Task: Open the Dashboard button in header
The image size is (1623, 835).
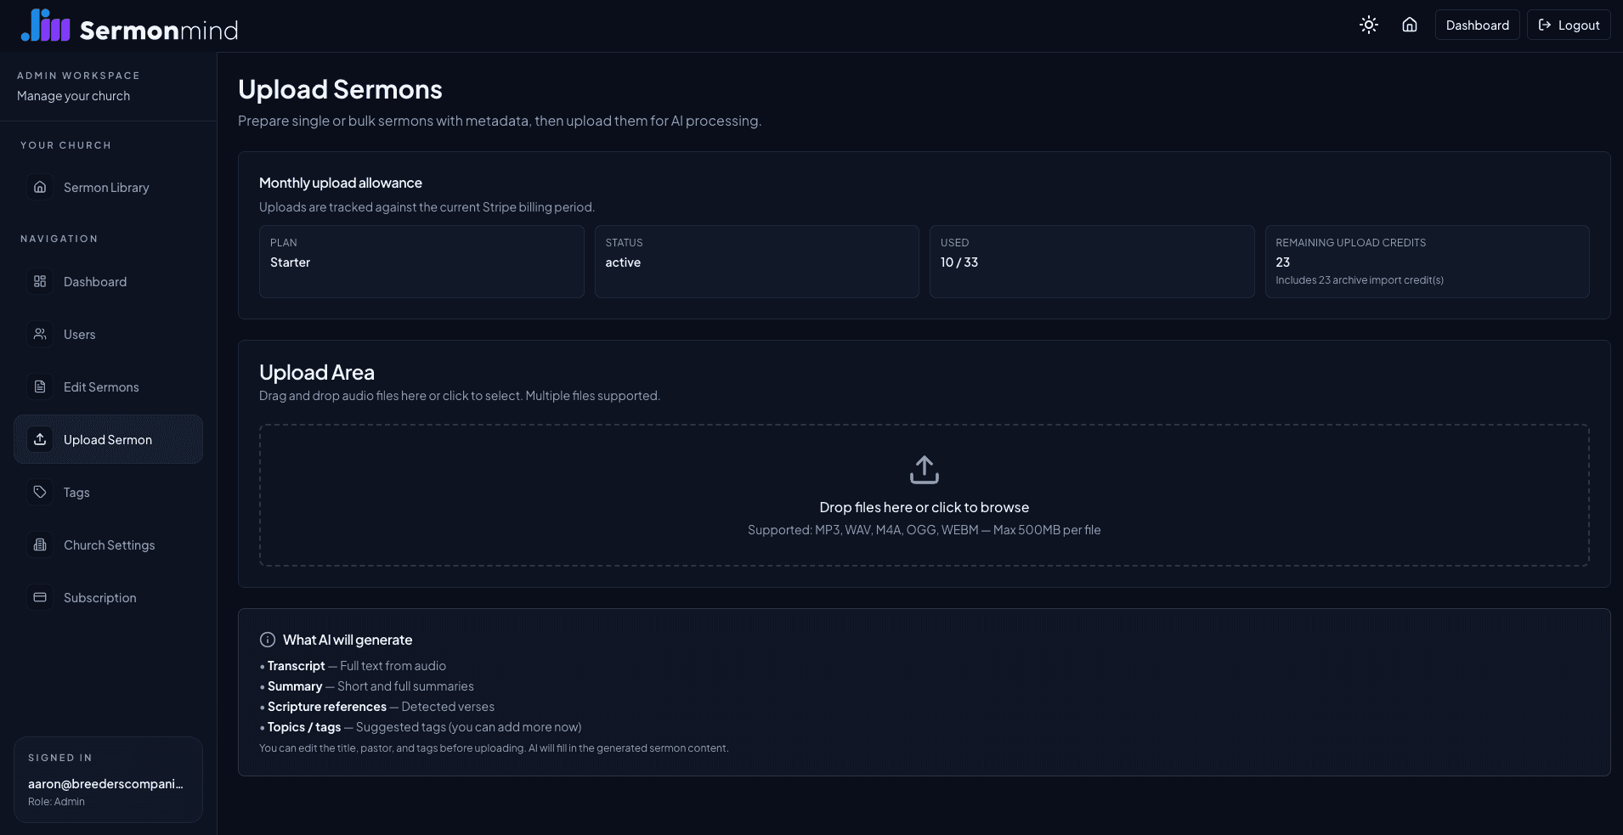Action: click(1478, 25)
